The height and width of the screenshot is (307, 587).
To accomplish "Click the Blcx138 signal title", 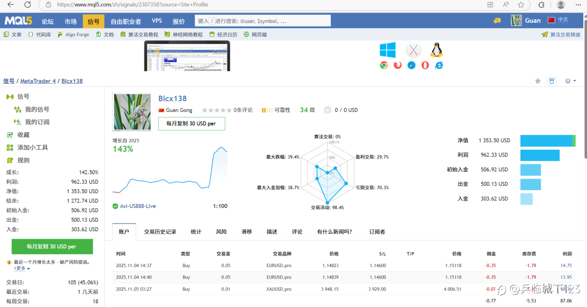I will point(172,99).
